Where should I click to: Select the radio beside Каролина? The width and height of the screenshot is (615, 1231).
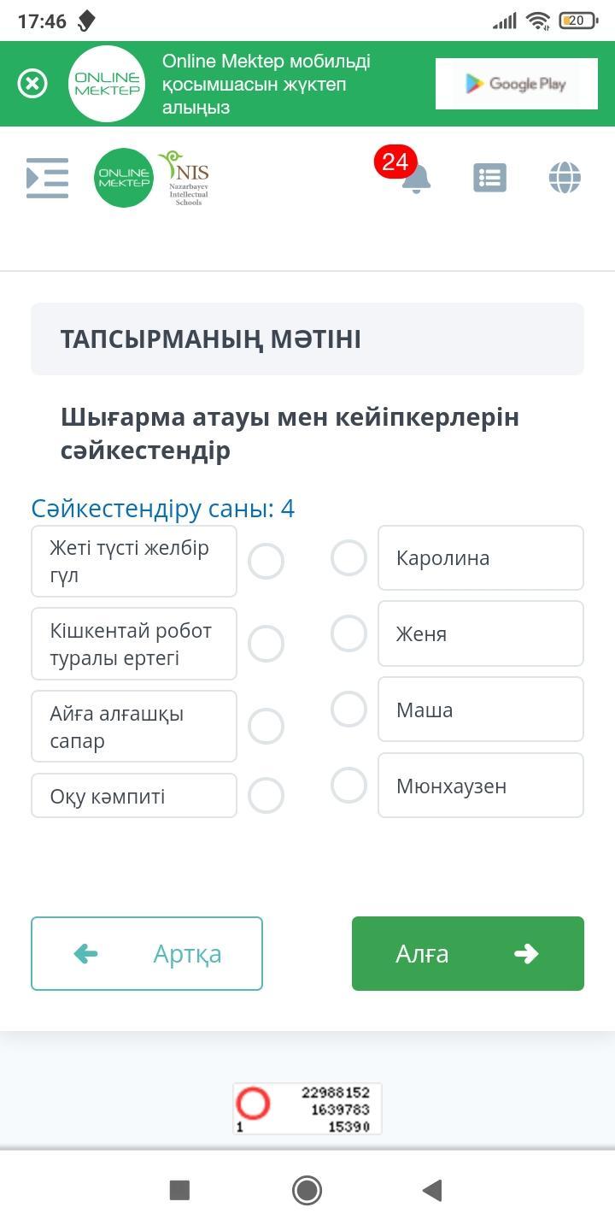(348, 558)
